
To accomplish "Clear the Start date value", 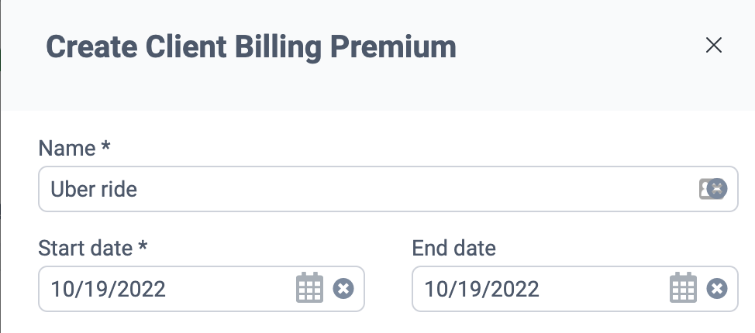I will click(343, 289).
